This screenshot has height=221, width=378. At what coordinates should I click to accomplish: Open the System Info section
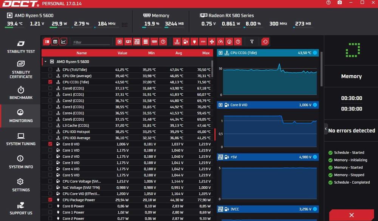(x=21, y=162)
